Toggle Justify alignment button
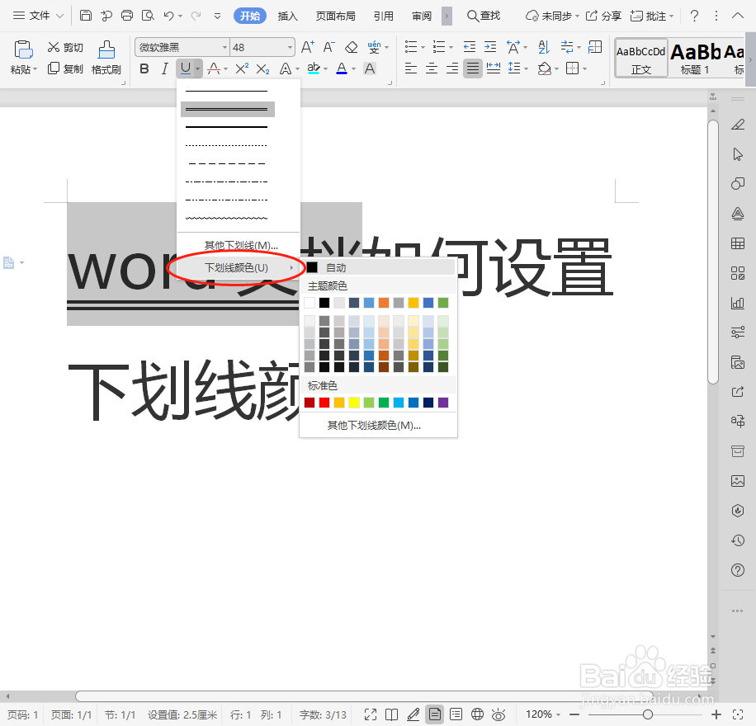756x726 pixels. click(x=473, y=68)
